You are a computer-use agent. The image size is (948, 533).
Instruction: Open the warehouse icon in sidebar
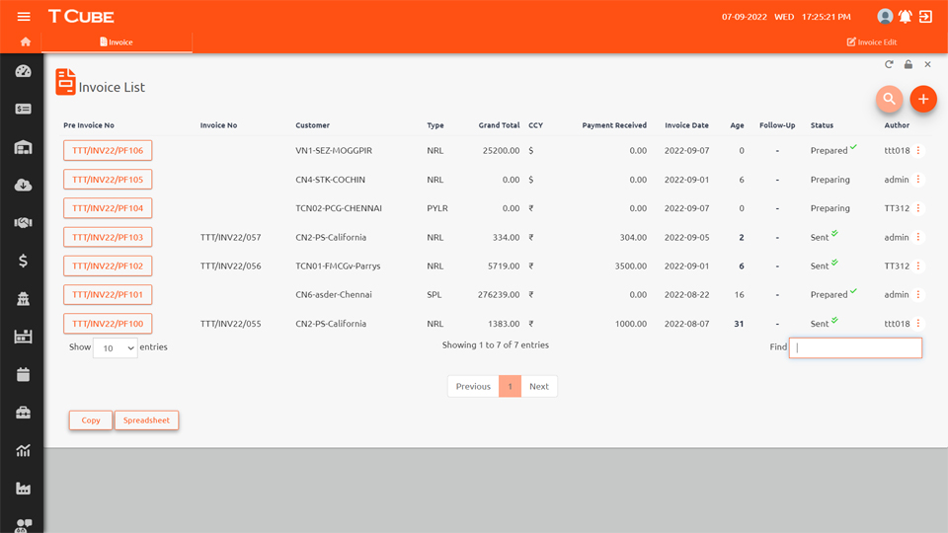coord(23,147)
